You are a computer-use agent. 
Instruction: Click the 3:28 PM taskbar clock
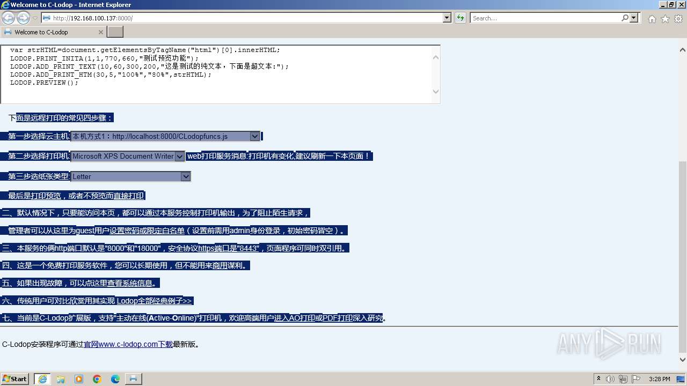pos(659,379)
